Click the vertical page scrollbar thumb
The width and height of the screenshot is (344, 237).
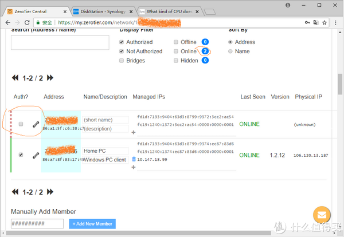tap(340, 84)
